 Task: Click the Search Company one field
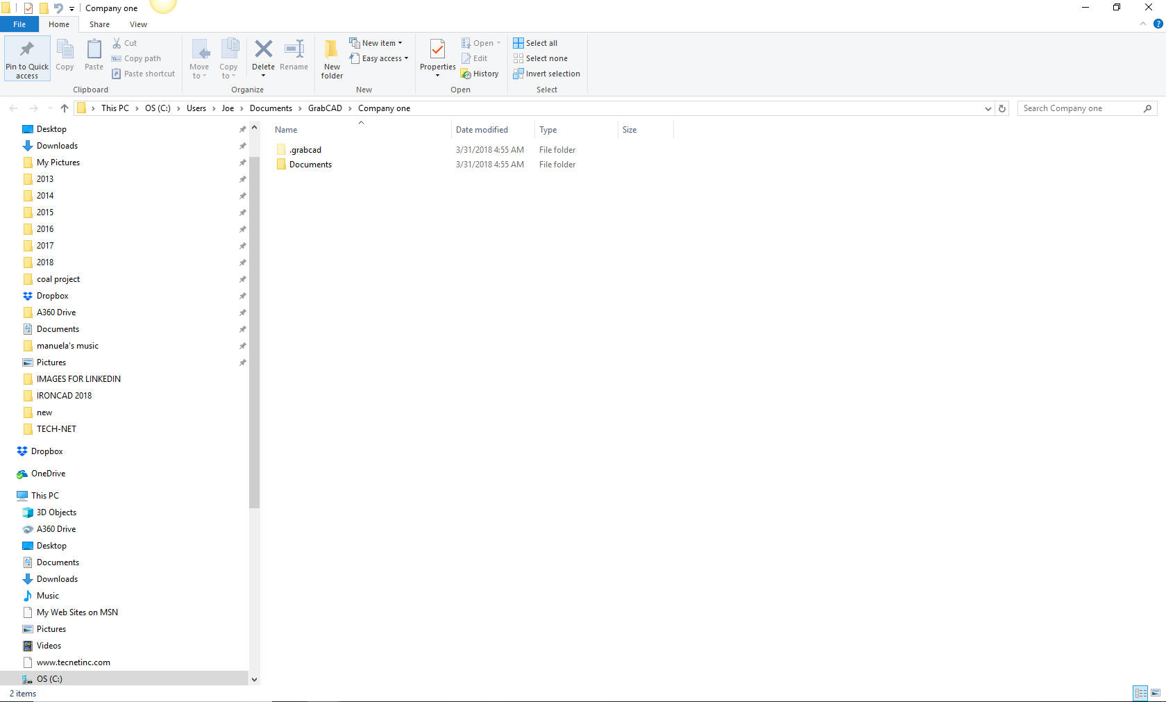[x=1087, y=108]
